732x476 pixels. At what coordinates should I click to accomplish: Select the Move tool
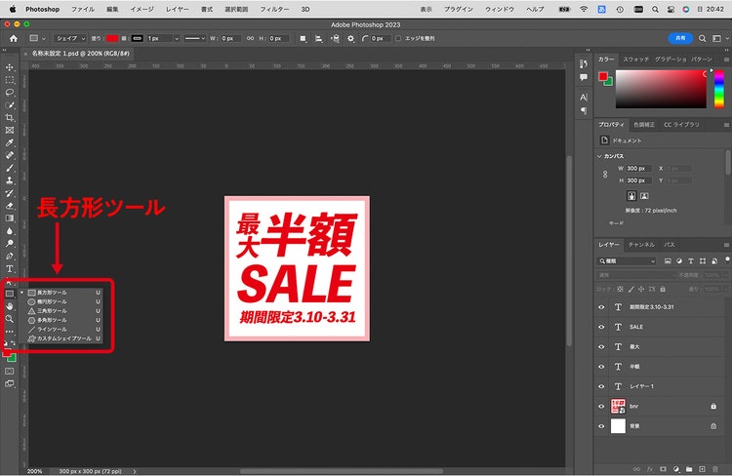(x=10, y=67)
